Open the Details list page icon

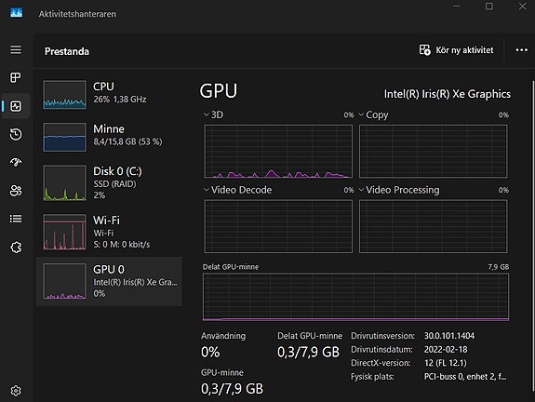[x=16, y=219]
